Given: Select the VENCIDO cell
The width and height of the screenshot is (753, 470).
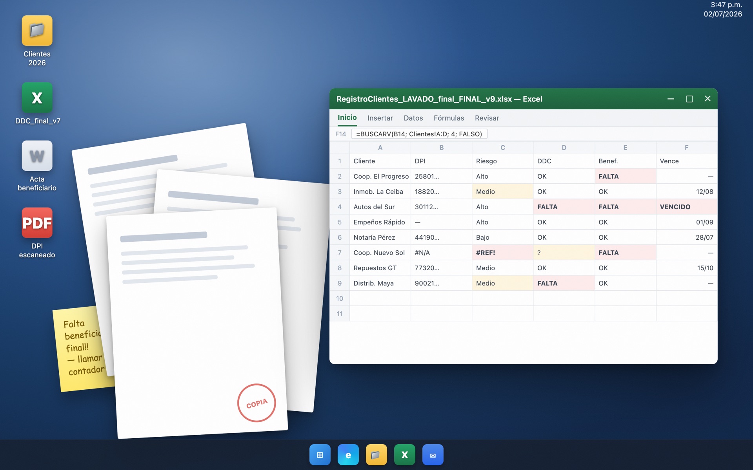Looking at the screenshot, I should tap(686, 207).
